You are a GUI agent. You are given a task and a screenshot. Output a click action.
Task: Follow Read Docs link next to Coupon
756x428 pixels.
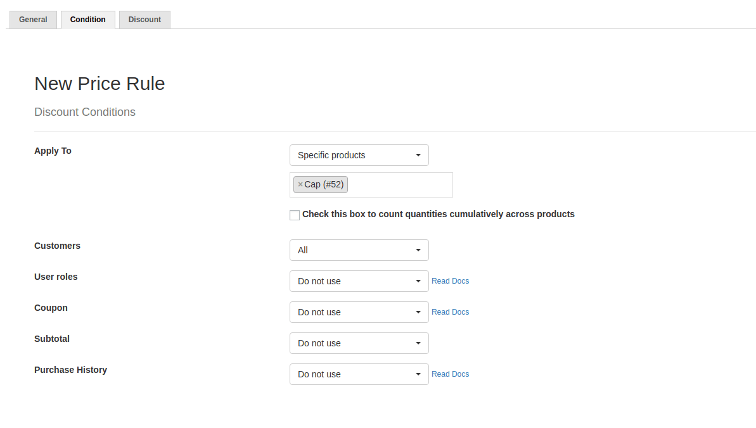tap(450, 312)
